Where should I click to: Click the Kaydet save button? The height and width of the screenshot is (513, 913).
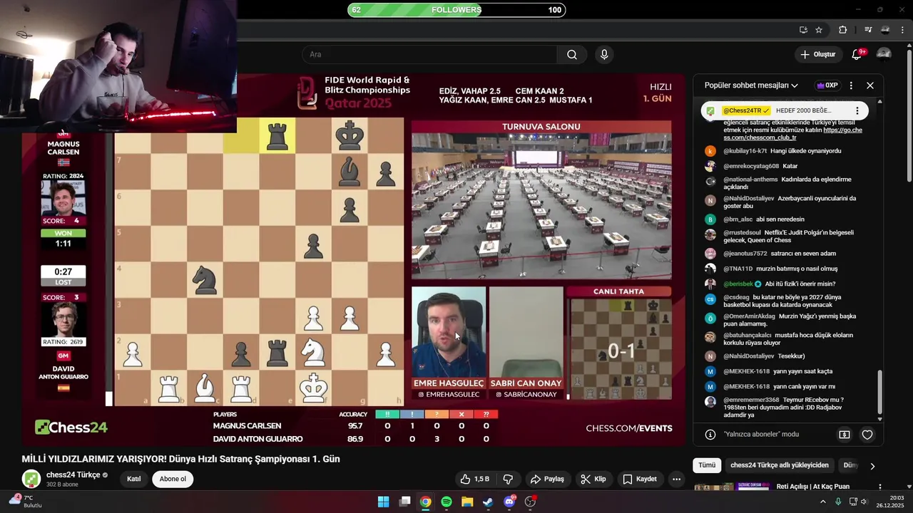coord(639,479)
